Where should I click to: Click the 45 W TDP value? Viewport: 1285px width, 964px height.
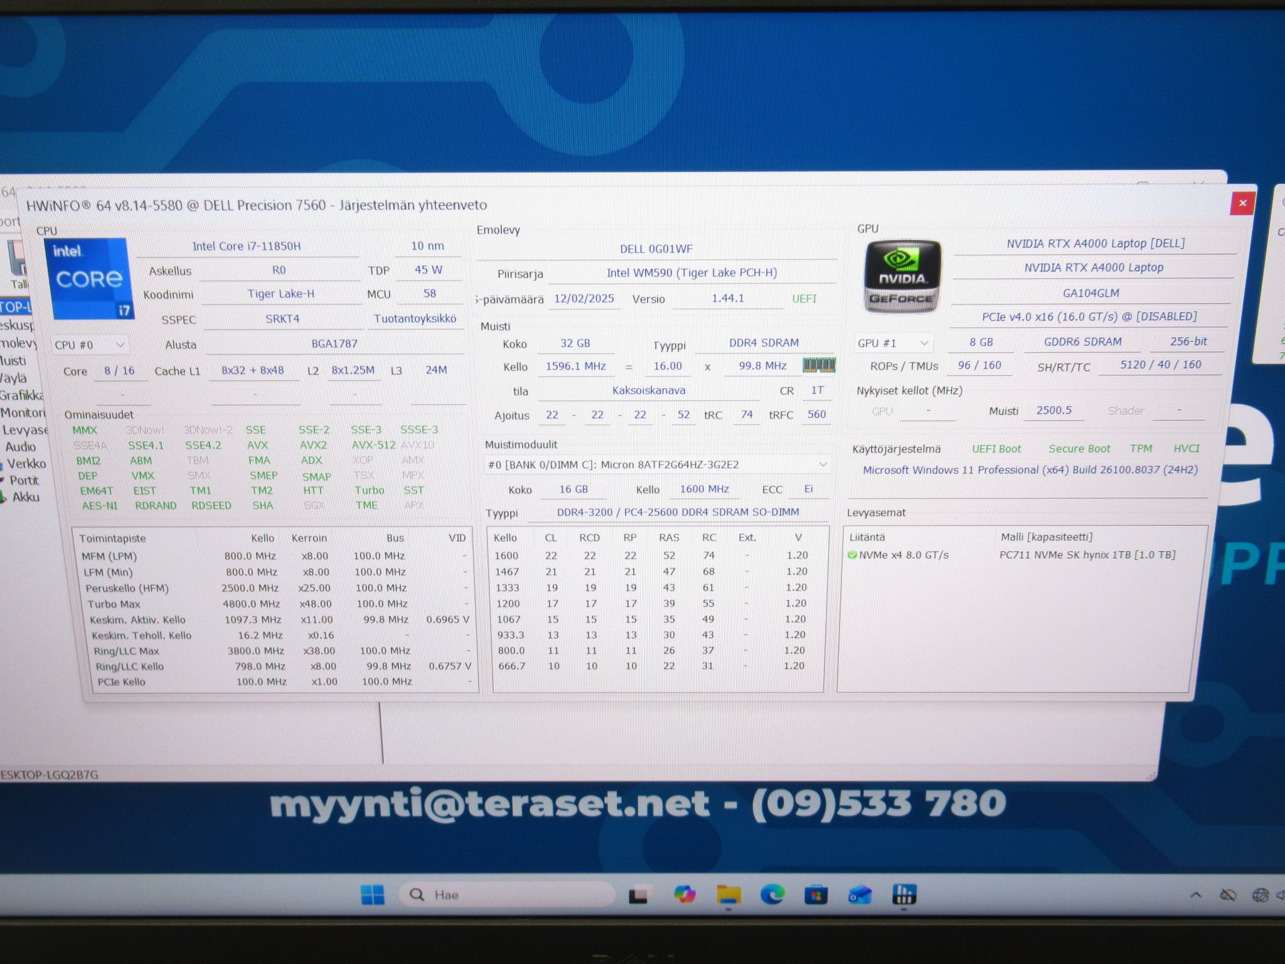coord(429,270)
